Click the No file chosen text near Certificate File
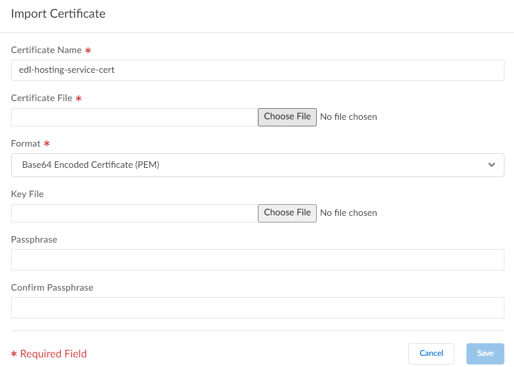514x367 pixels. click(x=348, y=117)
